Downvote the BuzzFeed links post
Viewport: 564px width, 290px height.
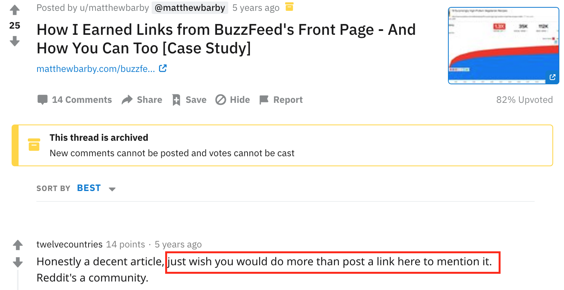pos(15,41)
